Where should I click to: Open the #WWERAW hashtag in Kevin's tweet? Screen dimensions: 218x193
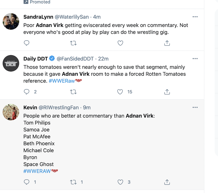pos(37,171)
